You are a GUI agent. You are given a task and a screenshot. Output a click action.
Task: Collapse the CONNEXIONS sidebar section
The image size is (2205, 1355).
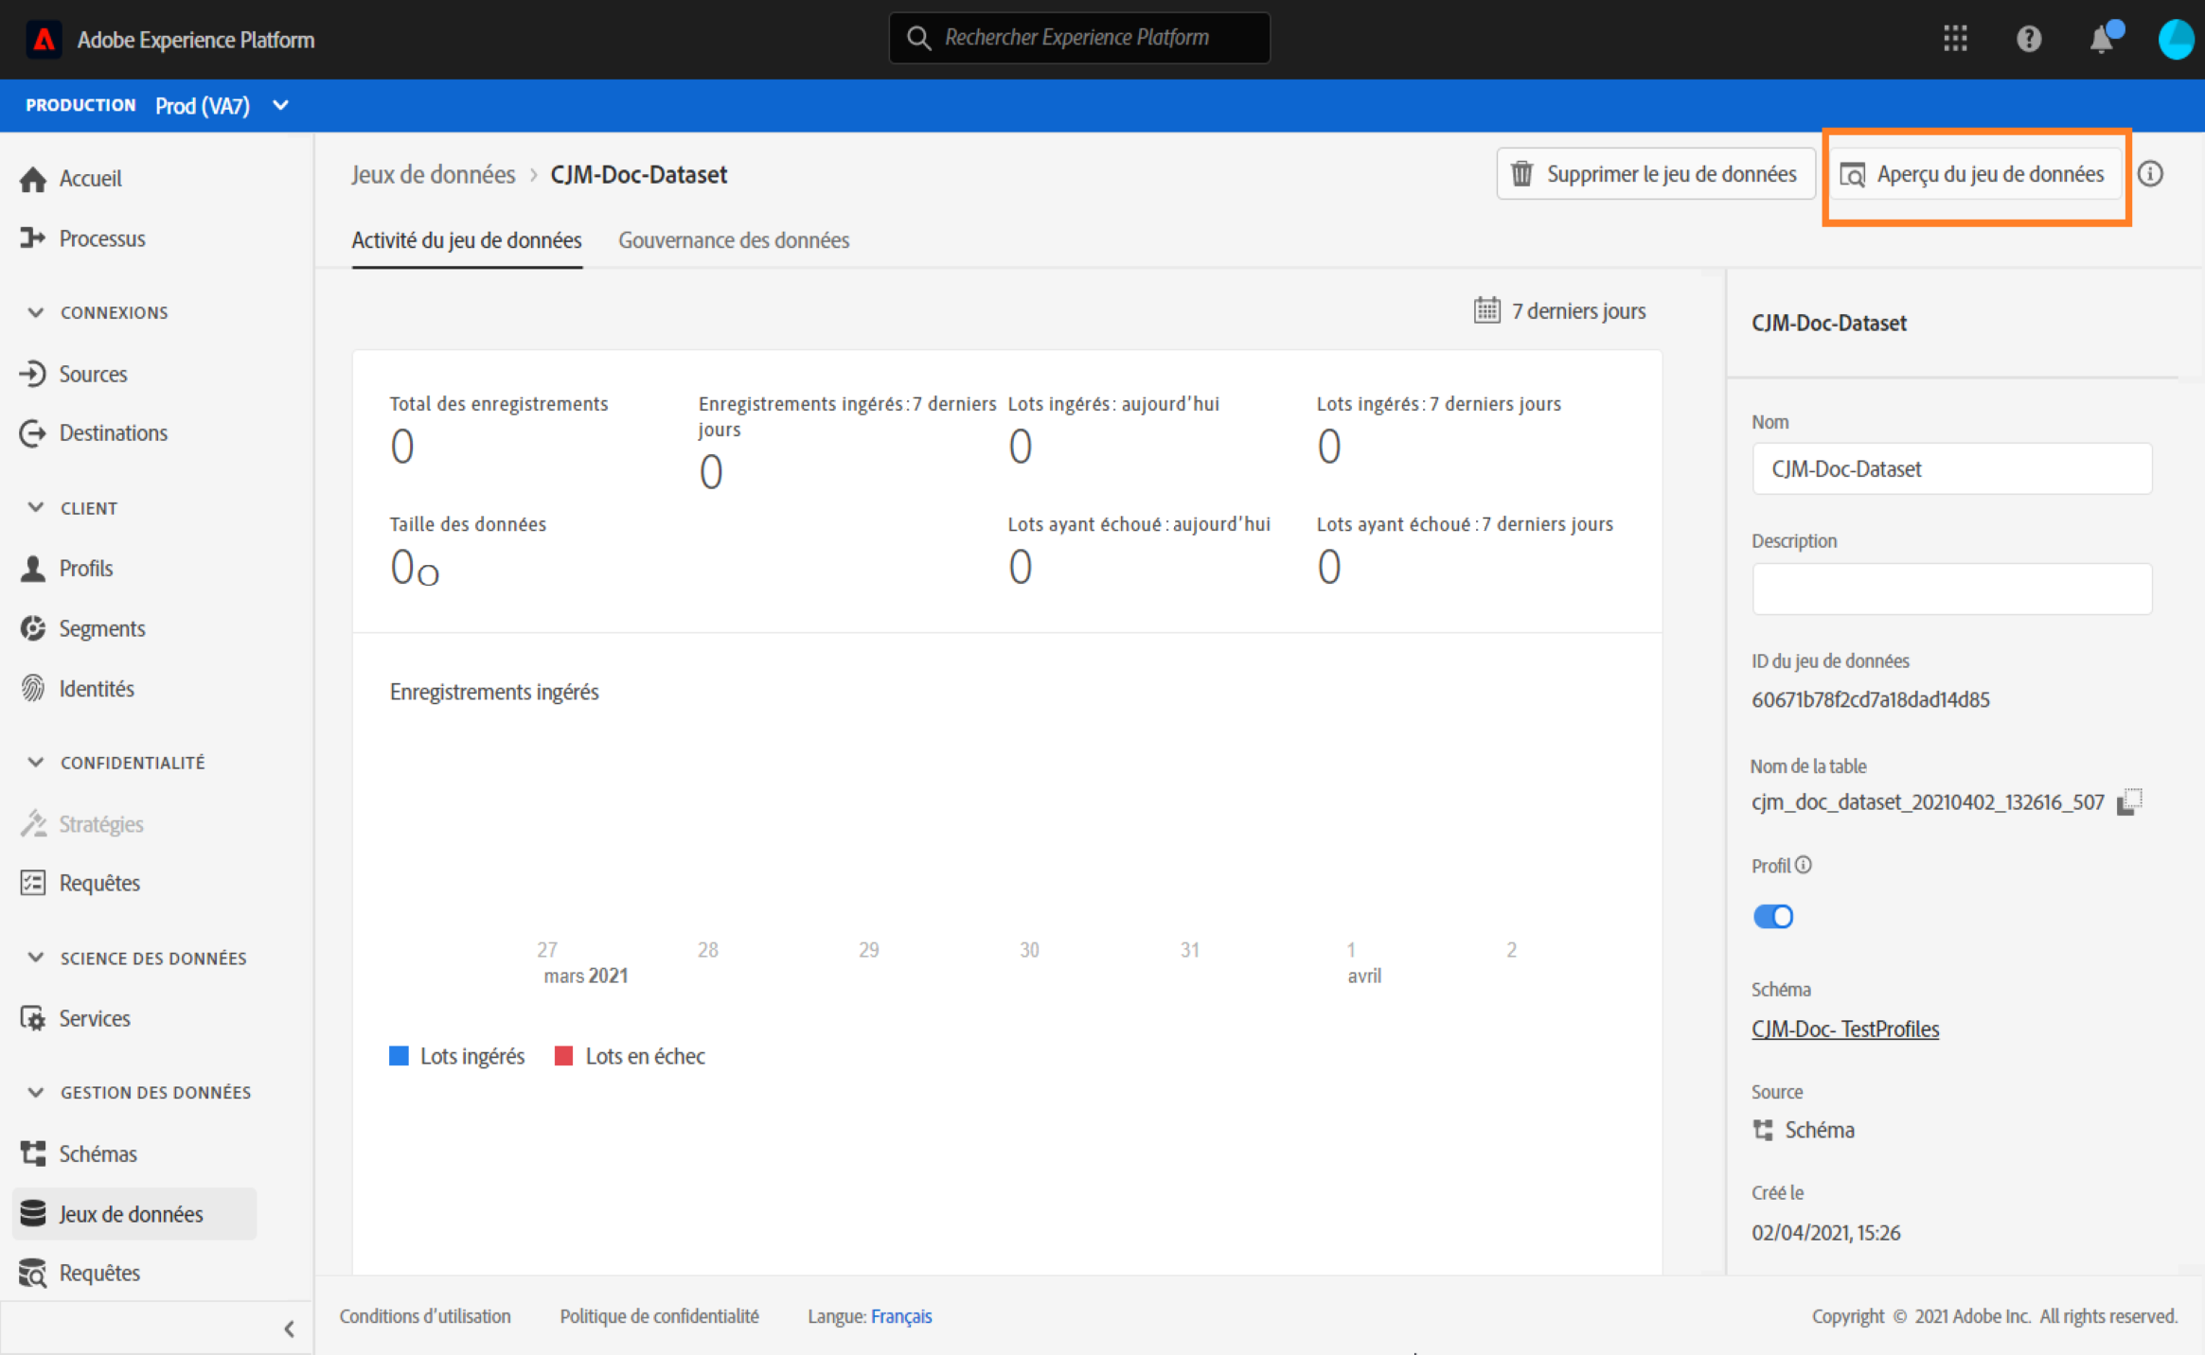tap(36, 312)
